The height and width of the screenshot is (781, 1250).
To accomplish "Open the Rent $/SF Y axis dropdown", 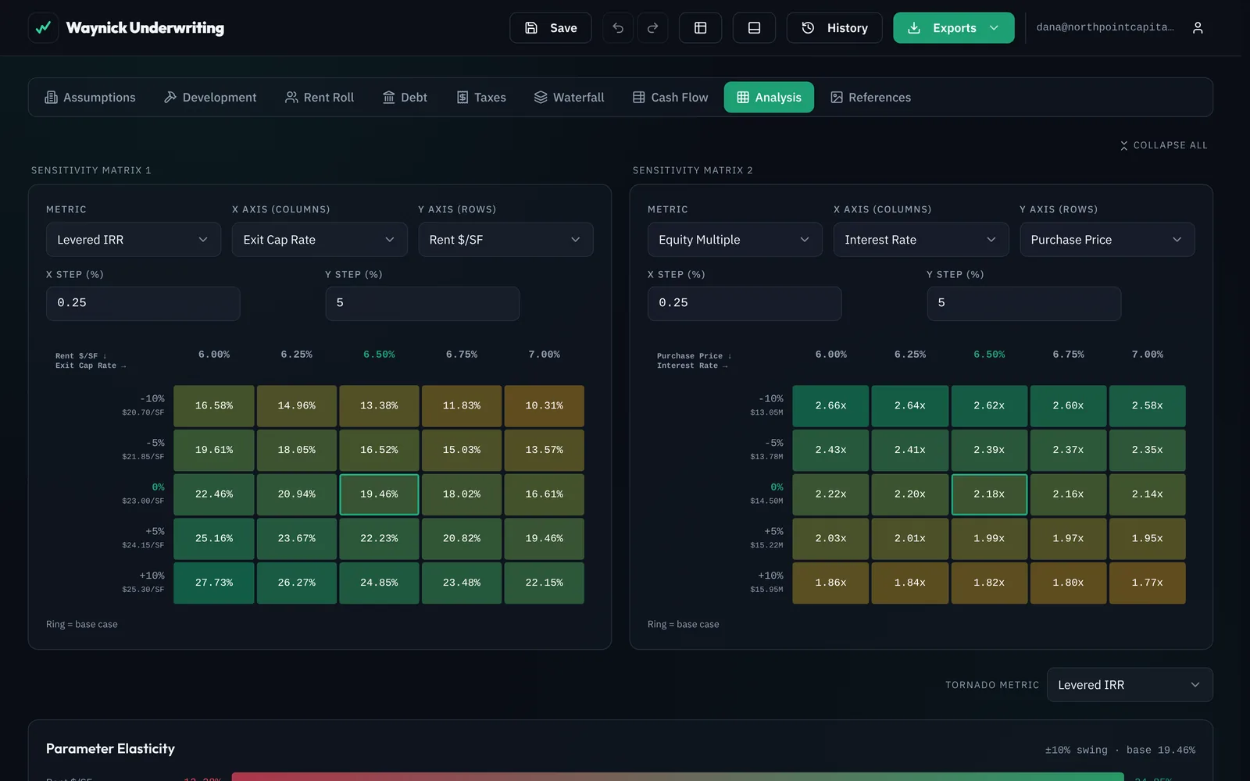I will [505, 240].
